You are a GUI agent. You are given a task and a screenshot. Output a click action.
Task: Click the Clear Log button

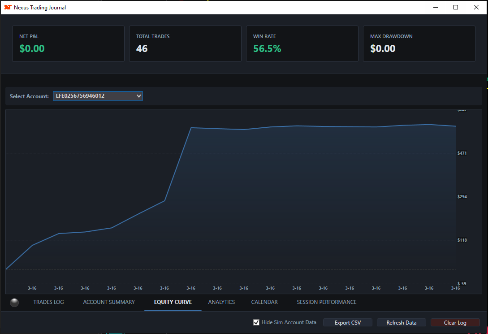point(455,322)
